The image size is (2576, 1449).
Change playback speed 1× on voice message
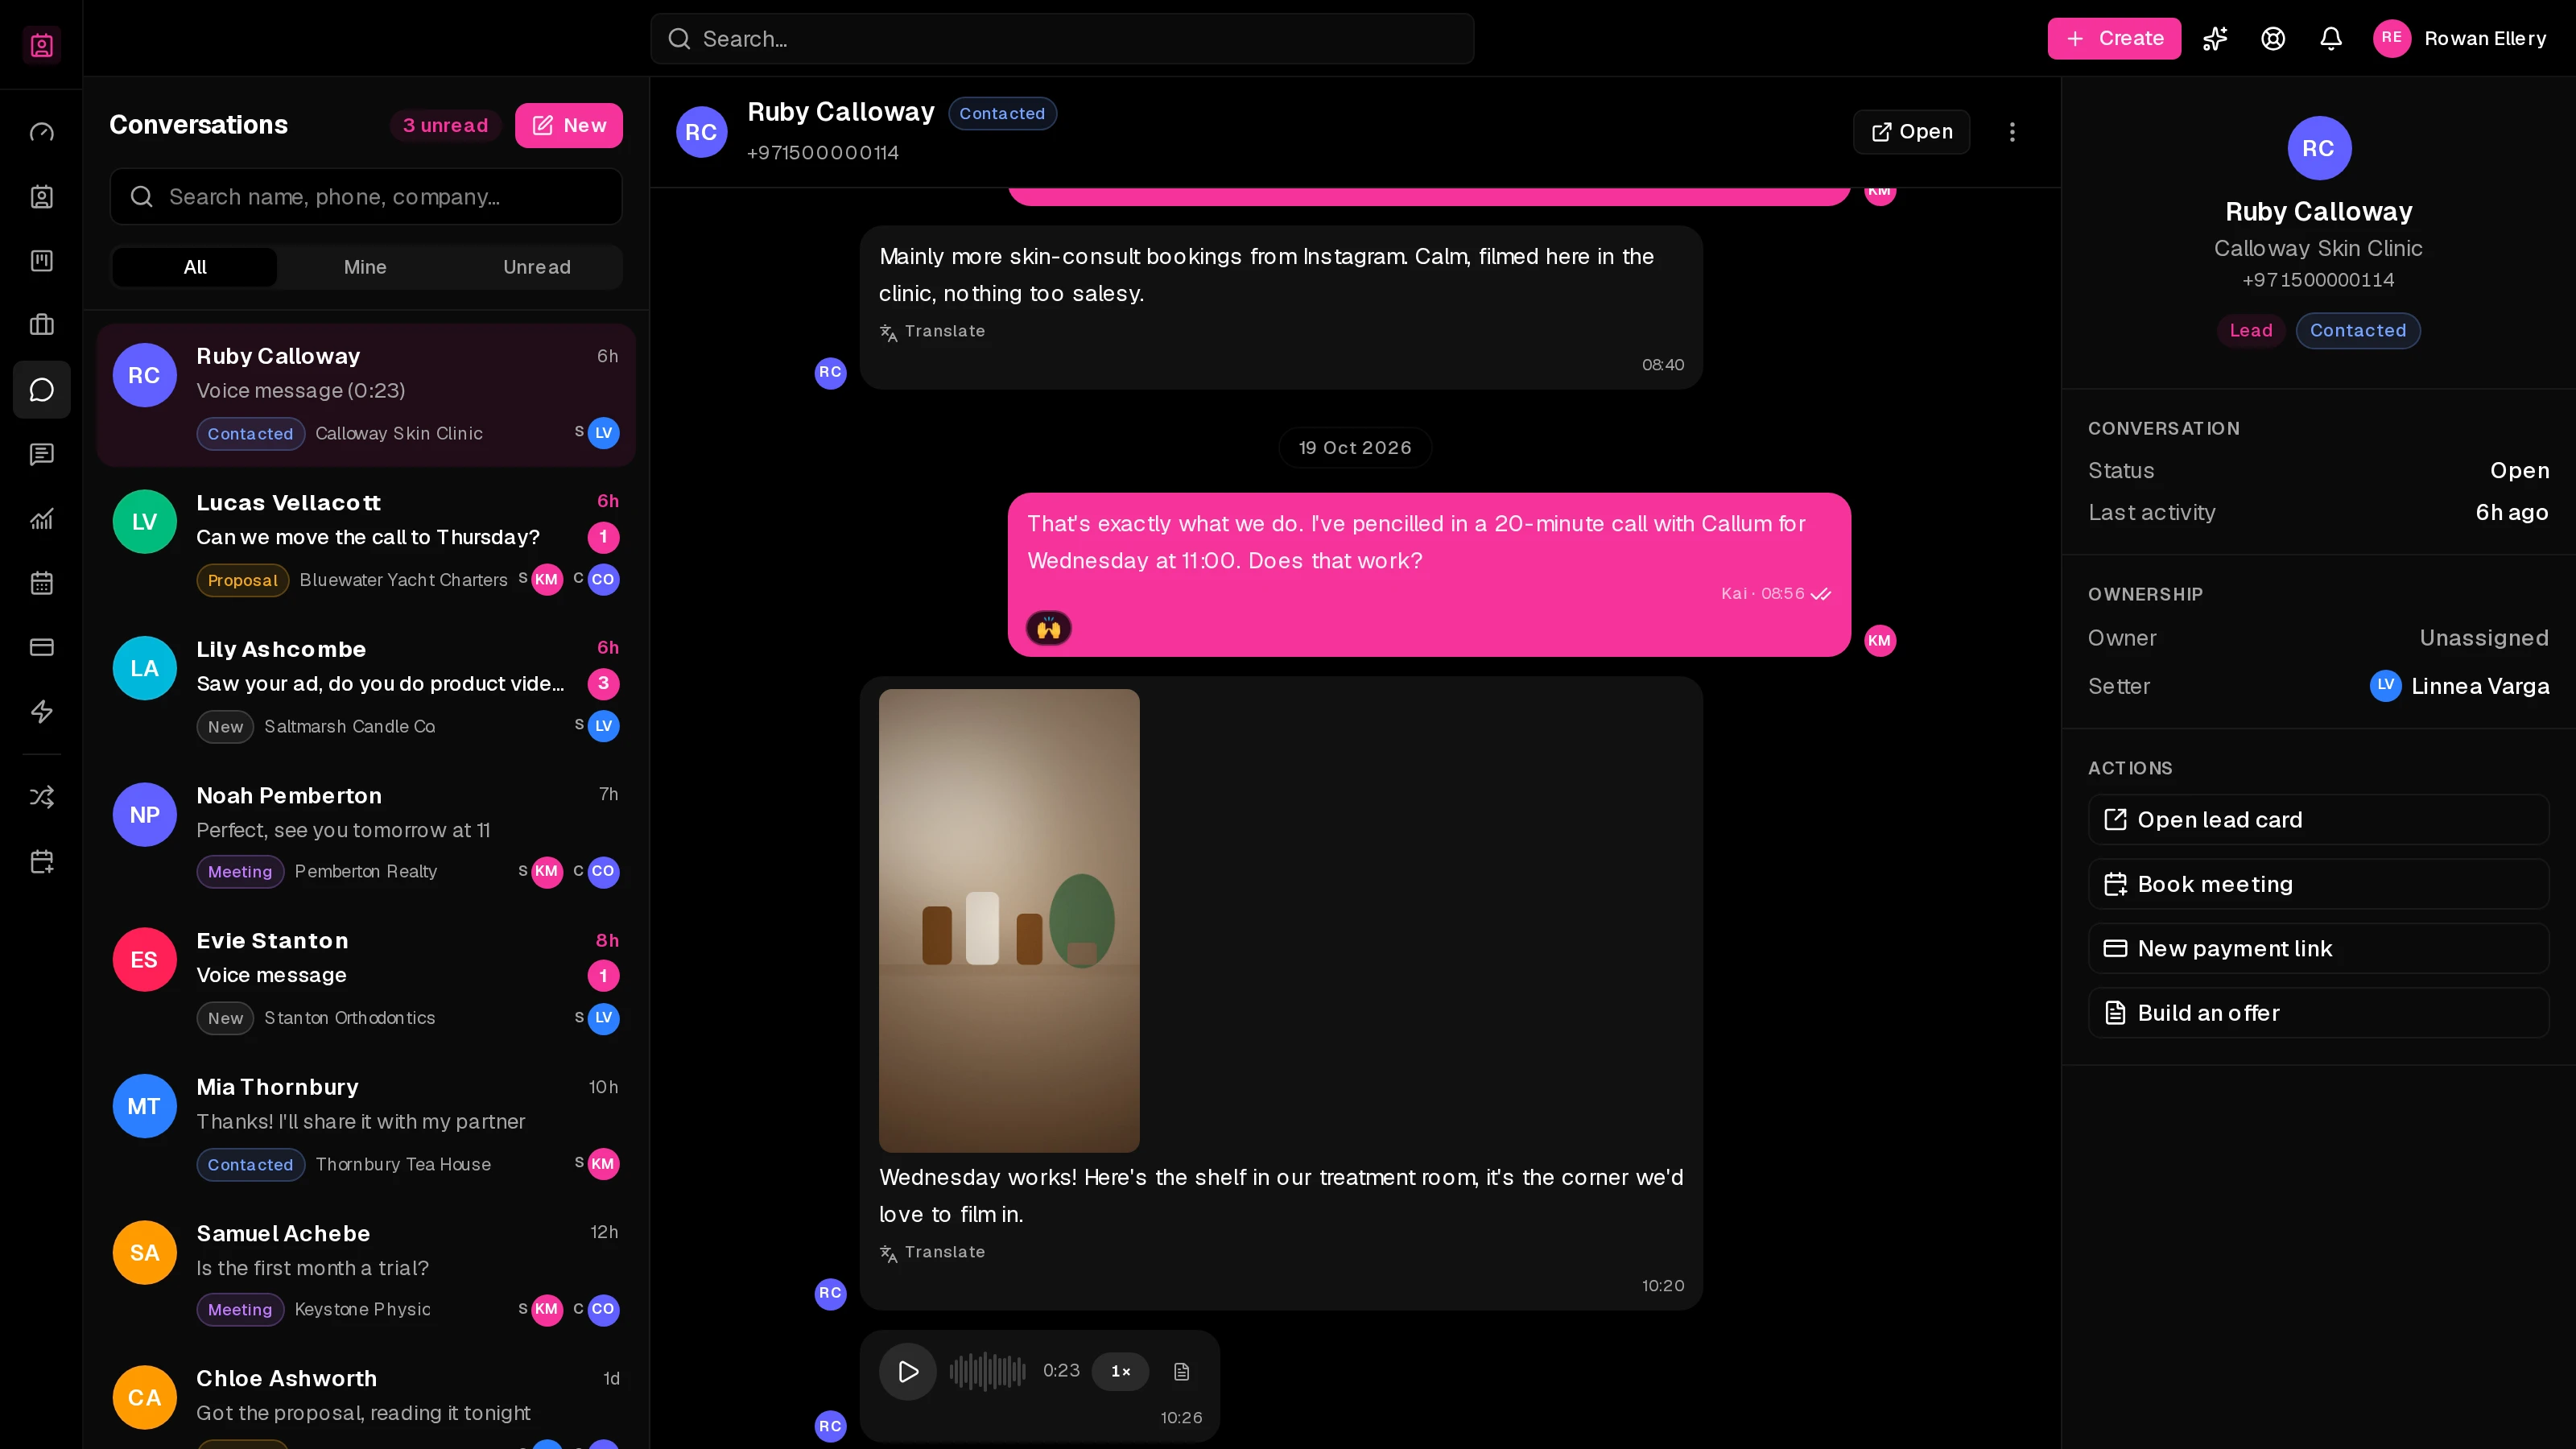1121,1371
